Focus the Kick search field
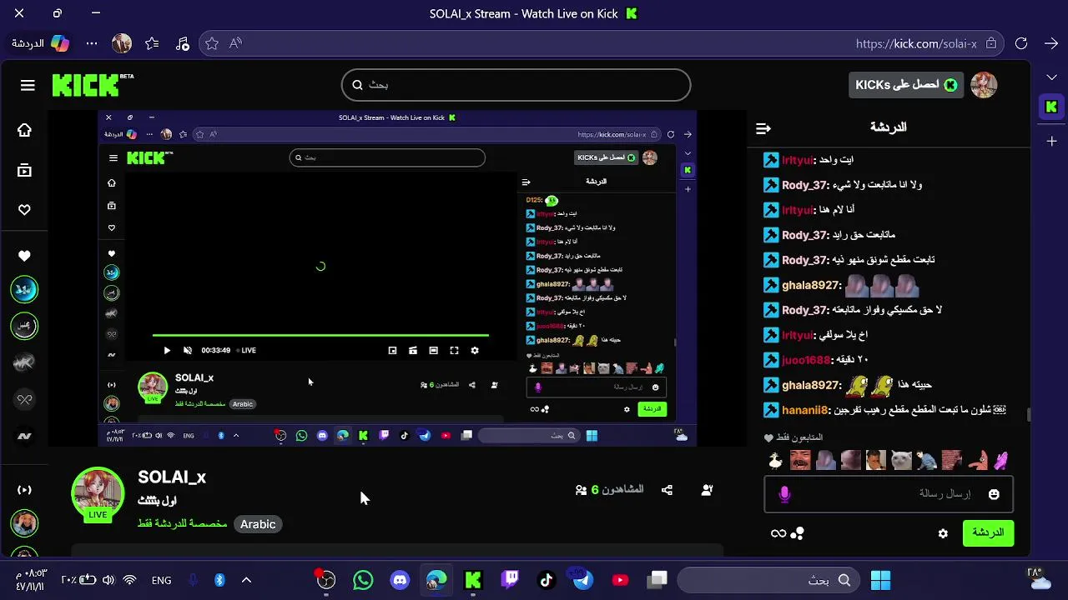Viewport: 1068px width, 600px height. pyautogui.click(x=516, y=85)
